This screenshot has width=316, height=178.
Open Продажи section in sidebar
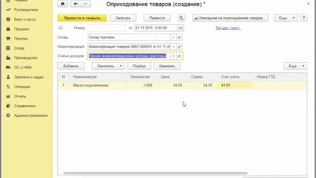[22, 29]
